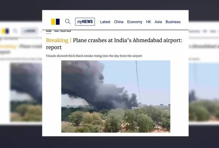The width and height of the screenshot is (219, 148).
Task: Click the thick black smoke subheadline text
Action: (94, 56)
